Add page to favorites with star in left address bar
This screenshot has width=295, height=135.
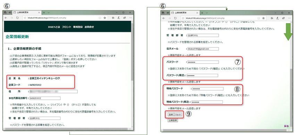coord(105,18)
